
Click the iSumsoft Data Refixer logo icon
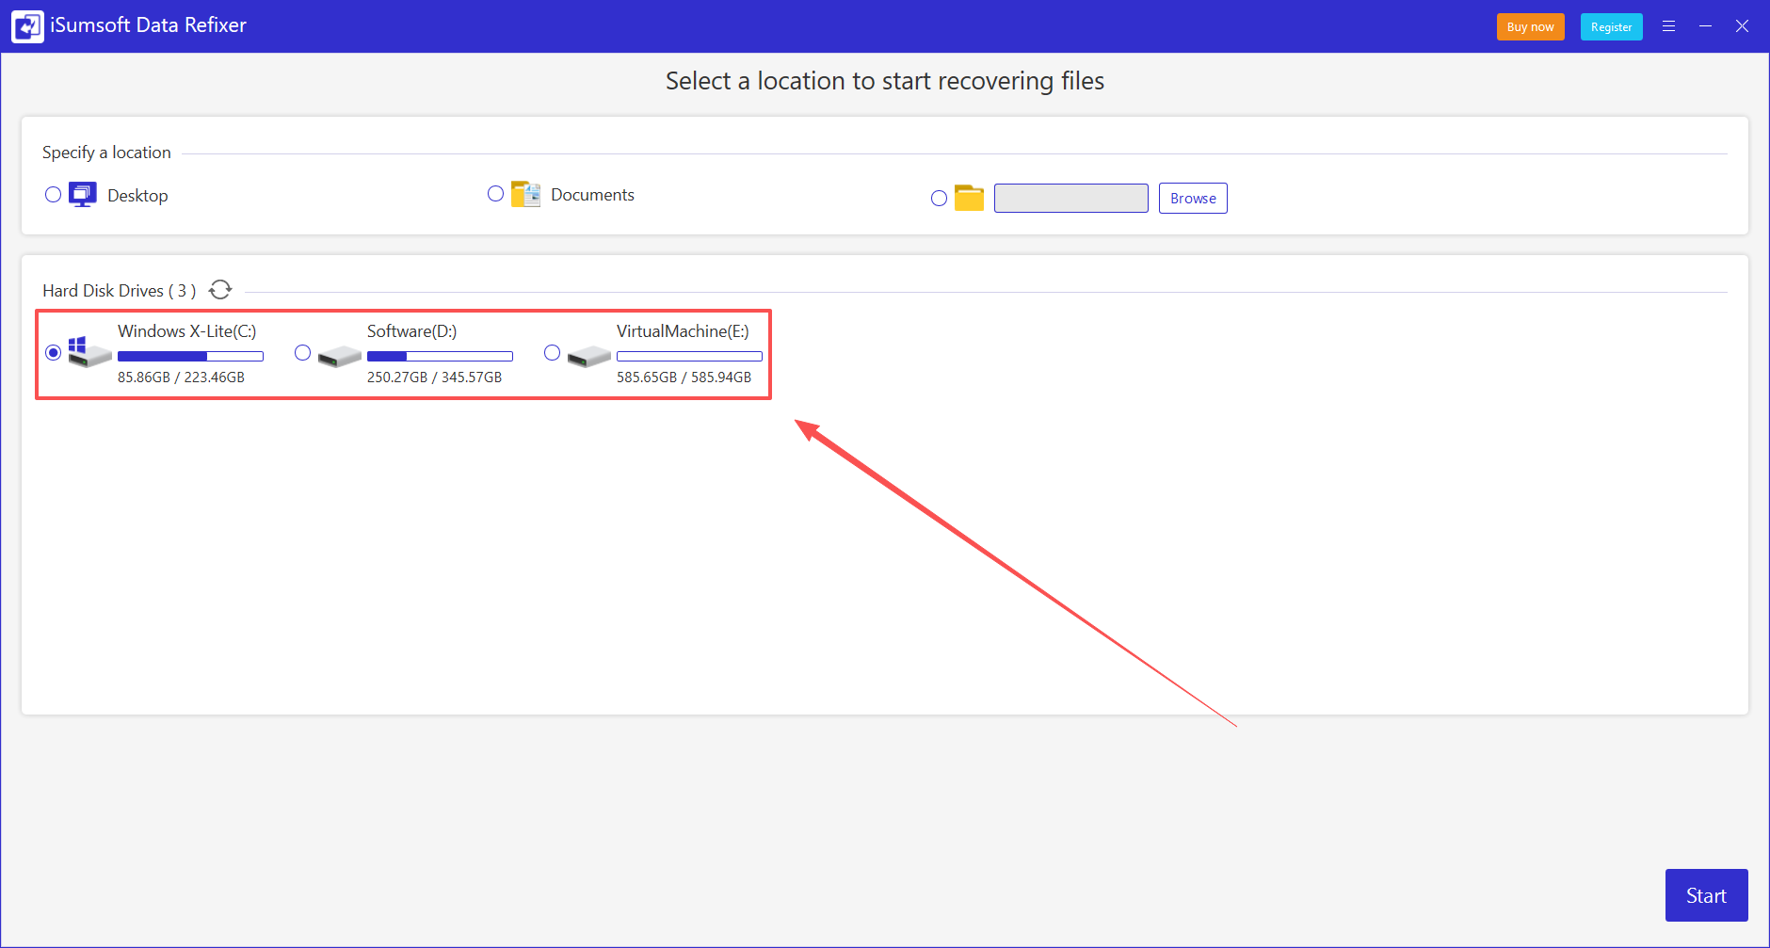point(27,25)
